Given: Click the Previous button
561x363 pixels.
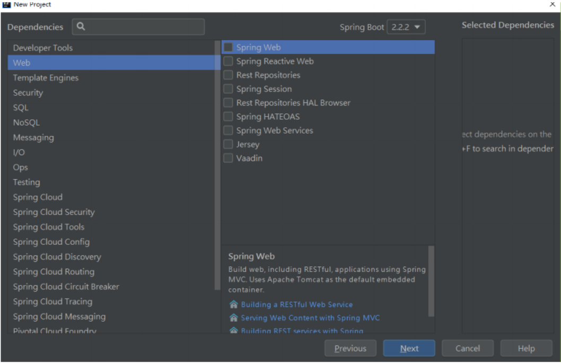Looking at the screenshot, I should 350,348.
